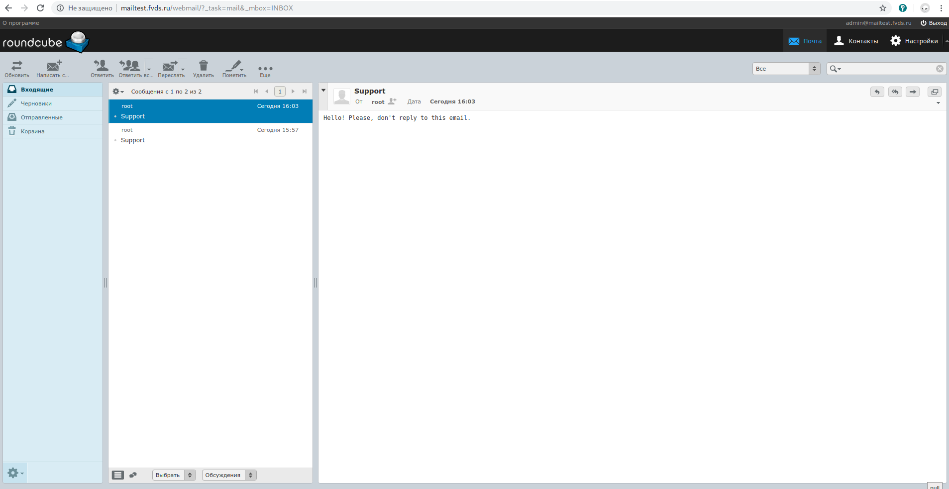Add sender root to contacts icon

pyautogui.click(x=392, y=101)
